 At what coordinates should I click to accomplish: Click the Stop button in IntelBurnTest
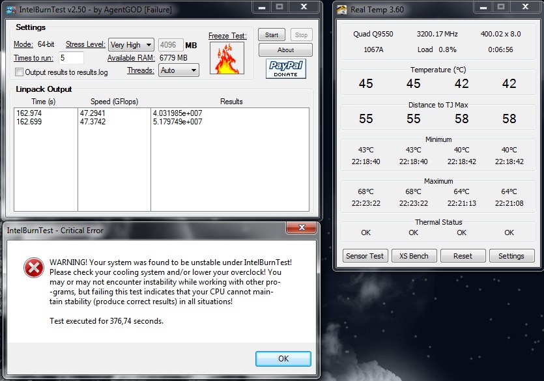301,35
